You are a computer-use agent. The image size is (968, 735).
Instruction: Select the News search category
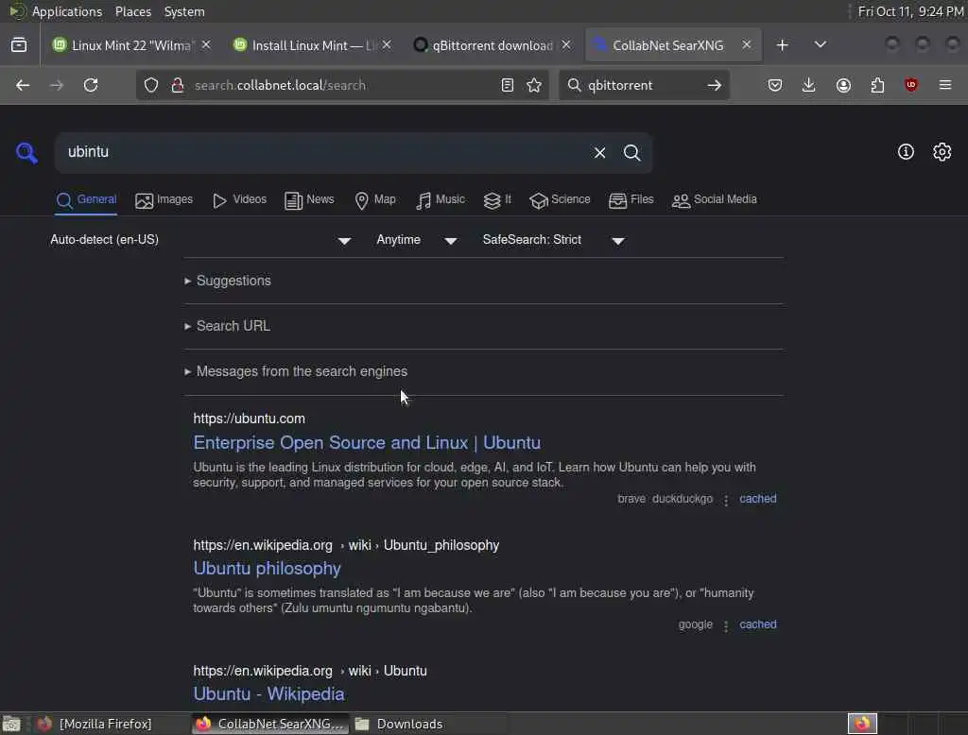pyautogui.click(x=309, y=200)
